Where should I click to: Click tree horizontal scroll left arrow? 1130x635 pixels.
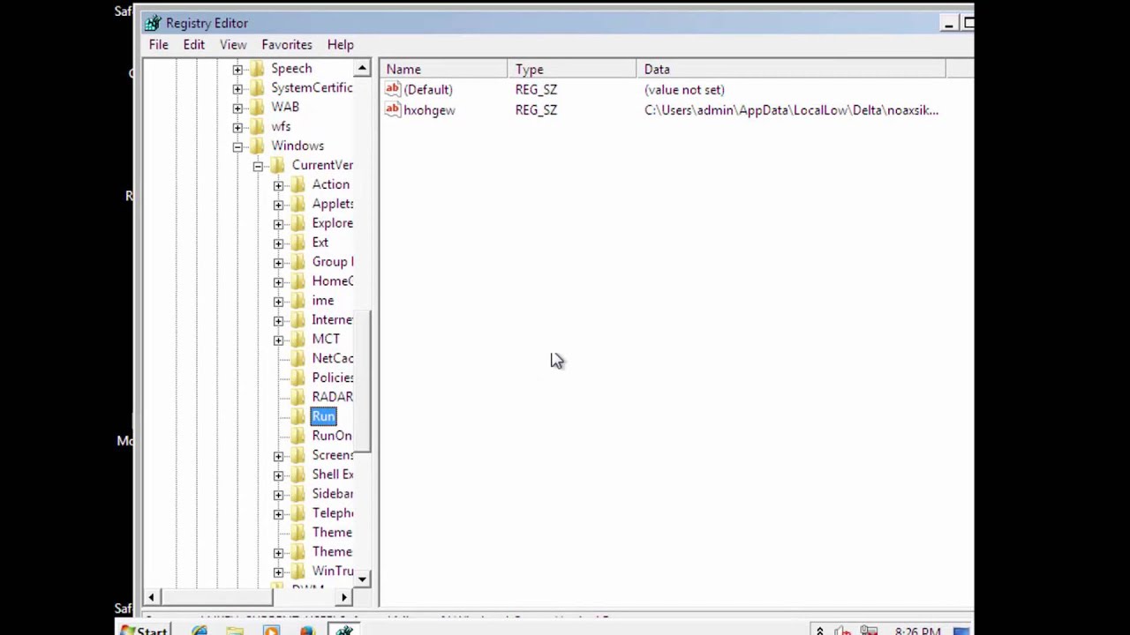[x=151, y=597]
